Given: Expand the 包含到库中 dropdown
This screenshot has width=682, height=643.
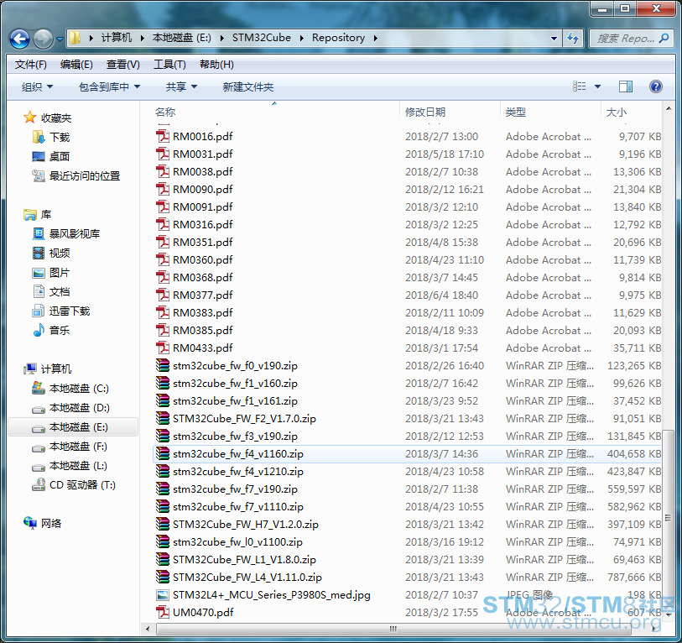Looking at the screenshot, I should 109,87.
